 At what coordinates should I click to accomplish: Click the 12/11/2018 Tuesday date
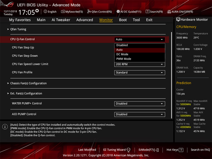(x=10, y=13)
